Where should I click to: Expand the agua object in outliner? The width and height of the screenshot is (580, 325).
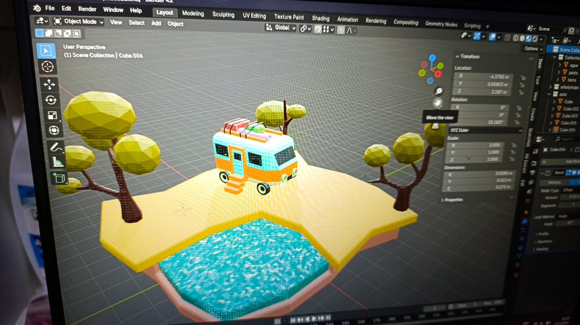pos(560,65)
